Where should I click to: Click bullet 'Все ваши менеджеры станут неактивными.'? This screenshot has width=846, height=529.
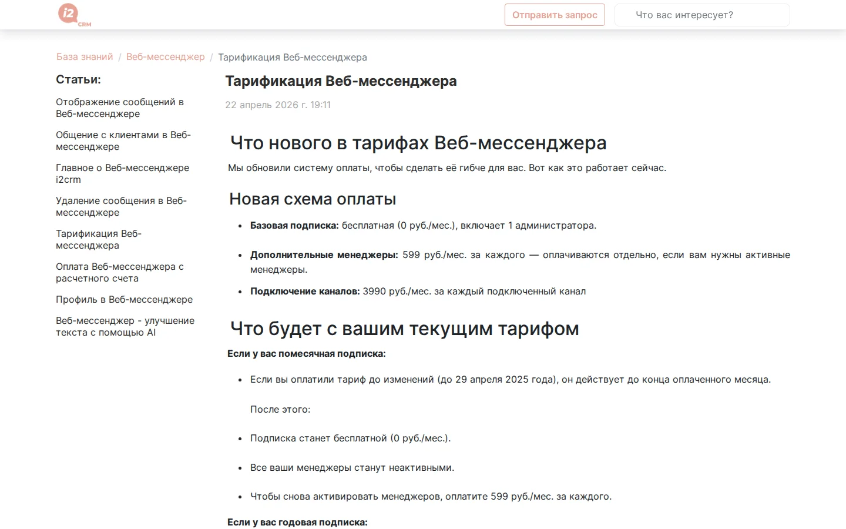(352, 467)
